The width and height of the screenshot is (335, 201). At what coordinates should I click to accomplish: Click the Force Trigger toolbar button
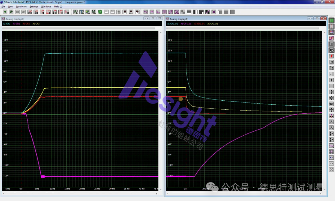[24, 12]
